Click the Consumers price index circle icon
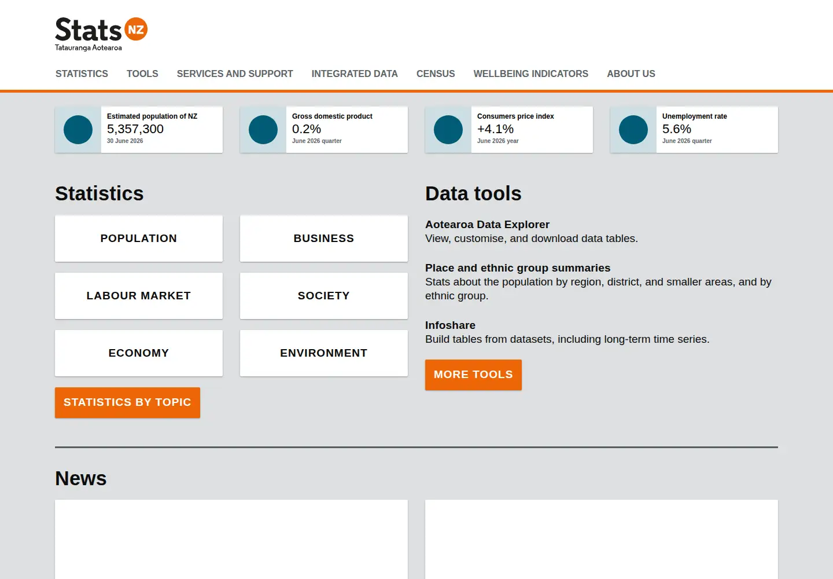Screen dimensions: 833x579 pos(448,130)
